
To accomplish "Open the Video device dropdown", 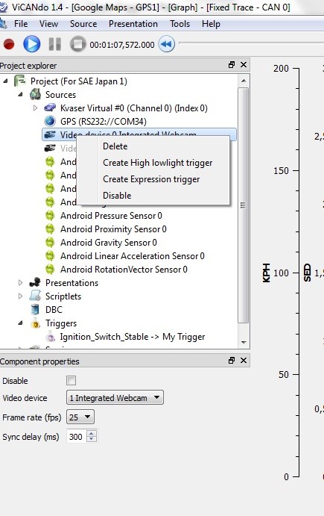I will tap(115, 398).
